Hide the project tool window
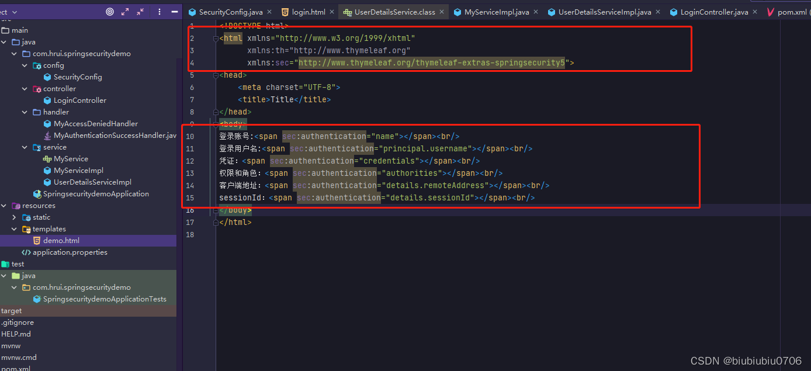The height and width of the screenshot is (371, 811). (x=174, y=12)
